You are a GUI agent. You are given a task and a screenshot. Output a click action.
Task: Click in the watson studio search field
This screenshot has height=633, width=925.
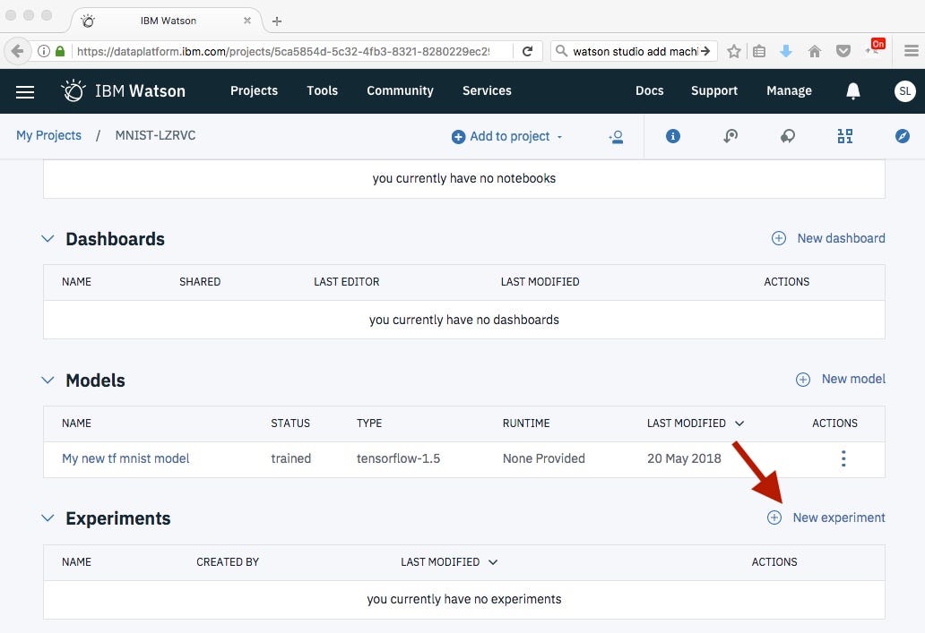(x=627, y=51)
